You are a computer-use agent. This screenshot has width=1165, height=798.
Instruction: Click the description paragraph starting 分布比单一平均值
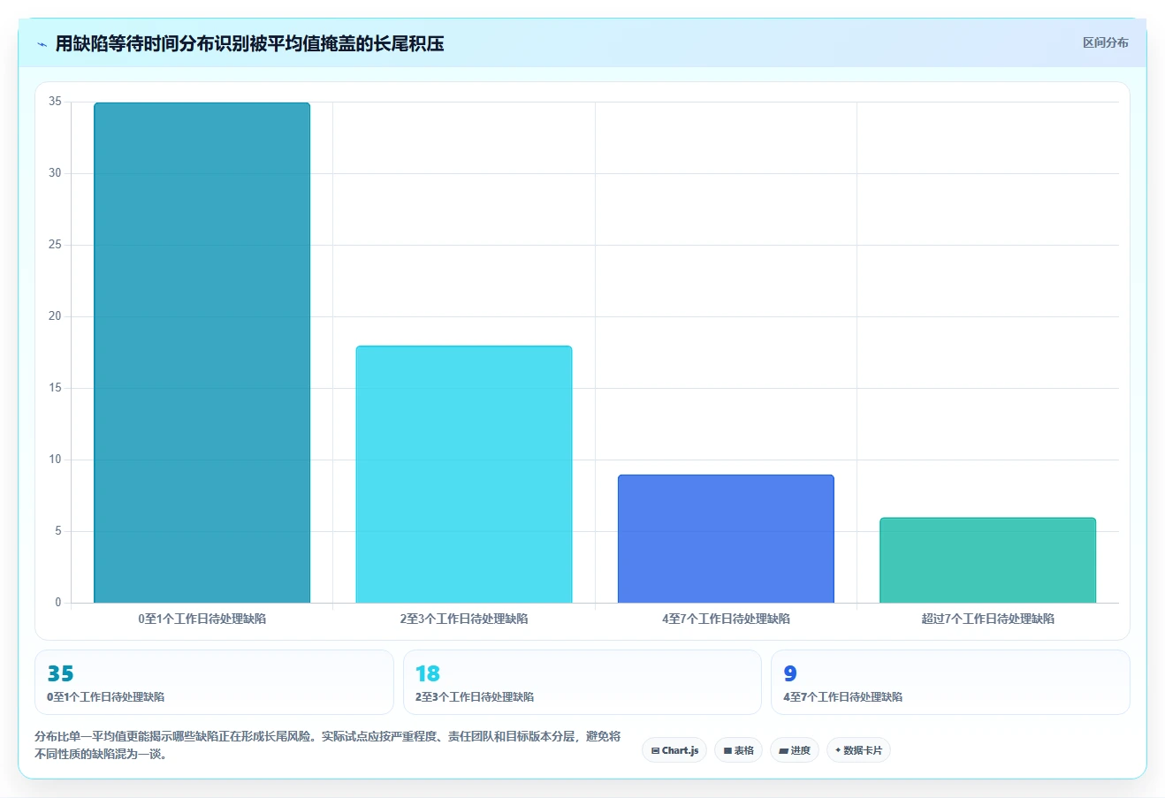pos(328,745)
